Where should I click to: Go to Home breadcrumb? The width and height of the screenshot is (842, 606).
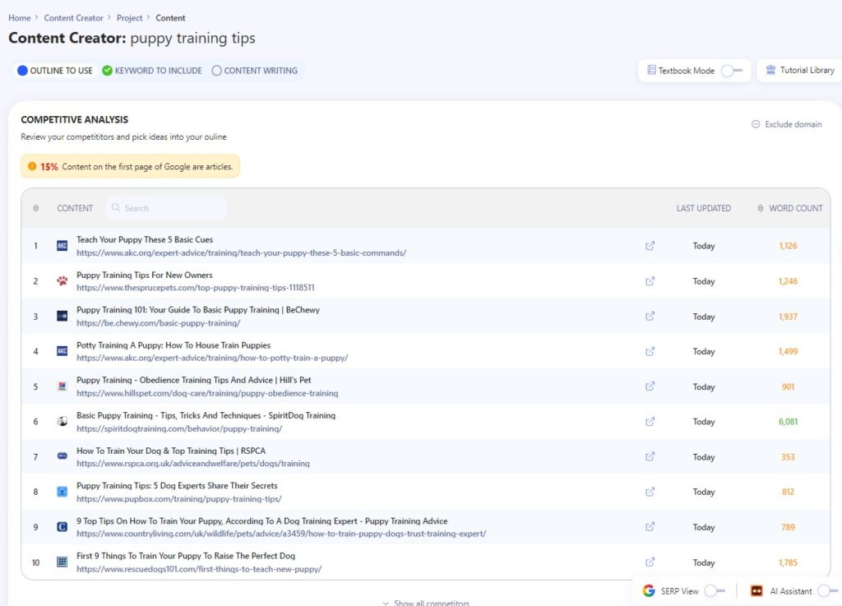(x=20, y=18)
